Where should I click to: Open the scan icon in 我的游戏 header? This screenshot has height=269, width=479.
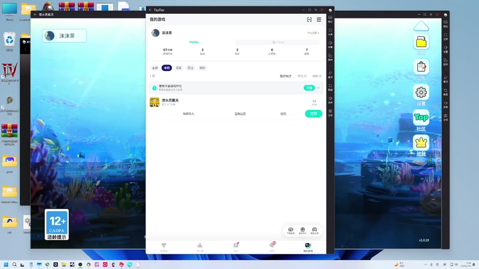tap(309, 20)
